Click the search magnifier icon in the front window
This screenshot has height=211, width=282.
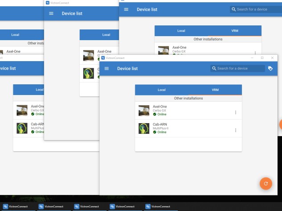click(x=214, y=68)
